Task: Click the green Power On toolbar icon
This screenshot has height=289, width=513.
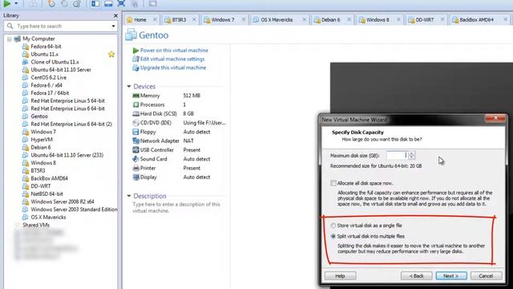Action: coord(7,3)
